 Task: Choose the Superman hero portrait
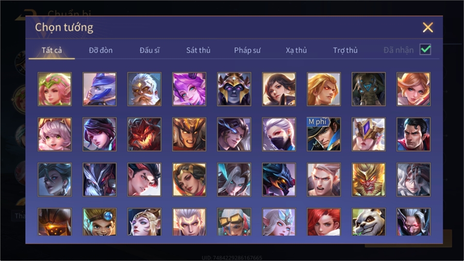pos(413,134)
